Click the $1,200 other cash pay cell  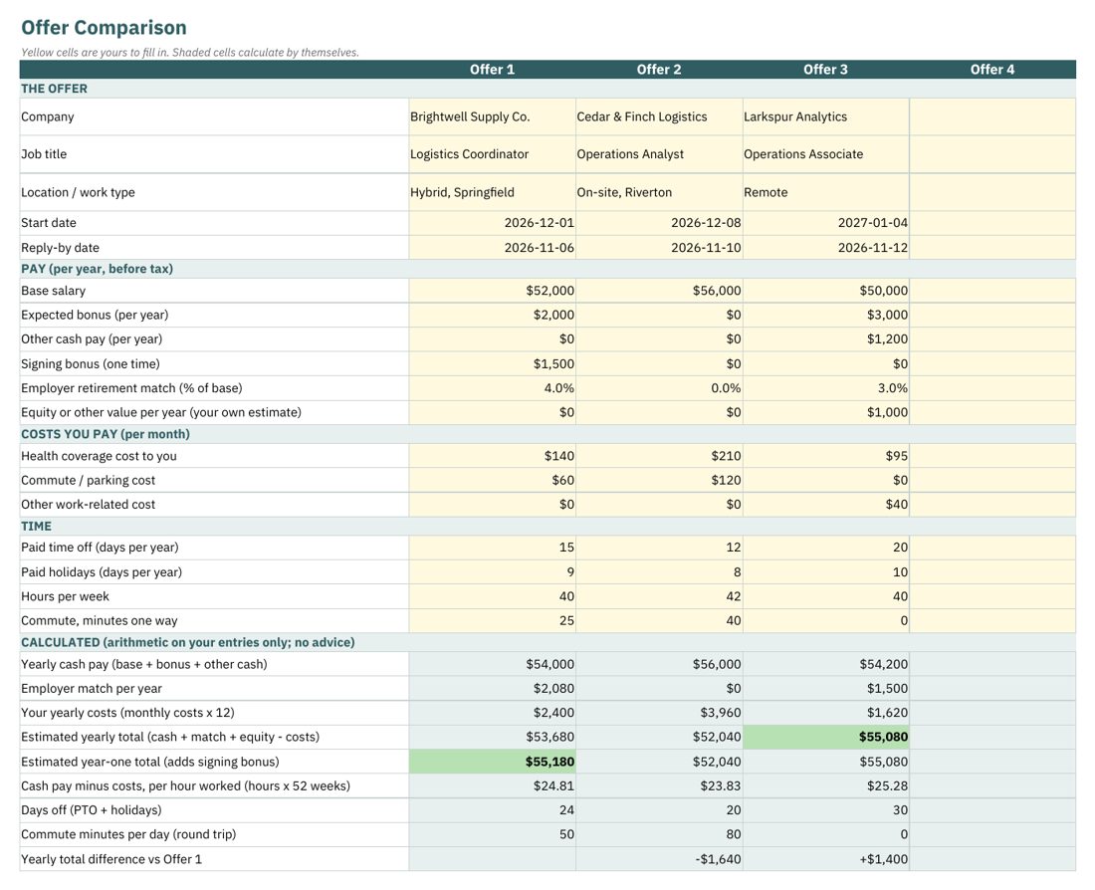(x=826, y=338)
